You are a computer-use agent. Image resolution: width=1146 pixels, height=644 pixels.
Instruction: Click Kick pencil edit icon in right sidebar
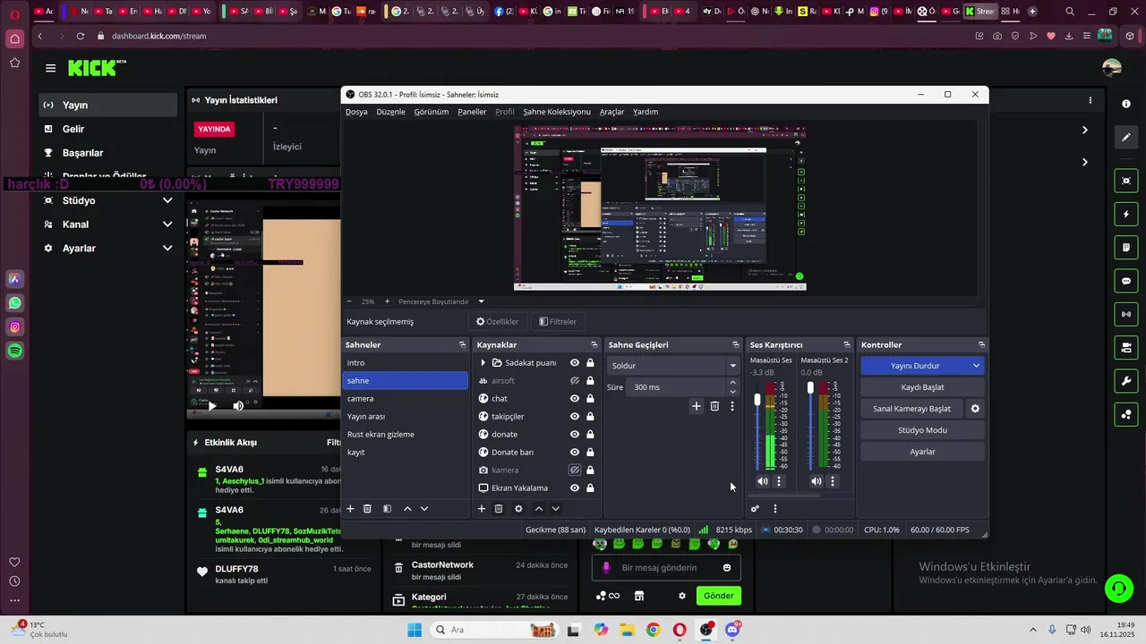pyautogui.click(x=1126, y=138)
